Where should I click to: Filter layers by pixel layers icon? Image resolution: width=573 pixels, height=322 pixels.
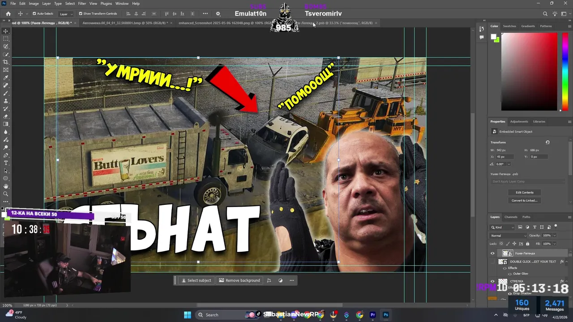tap(520, 227)
